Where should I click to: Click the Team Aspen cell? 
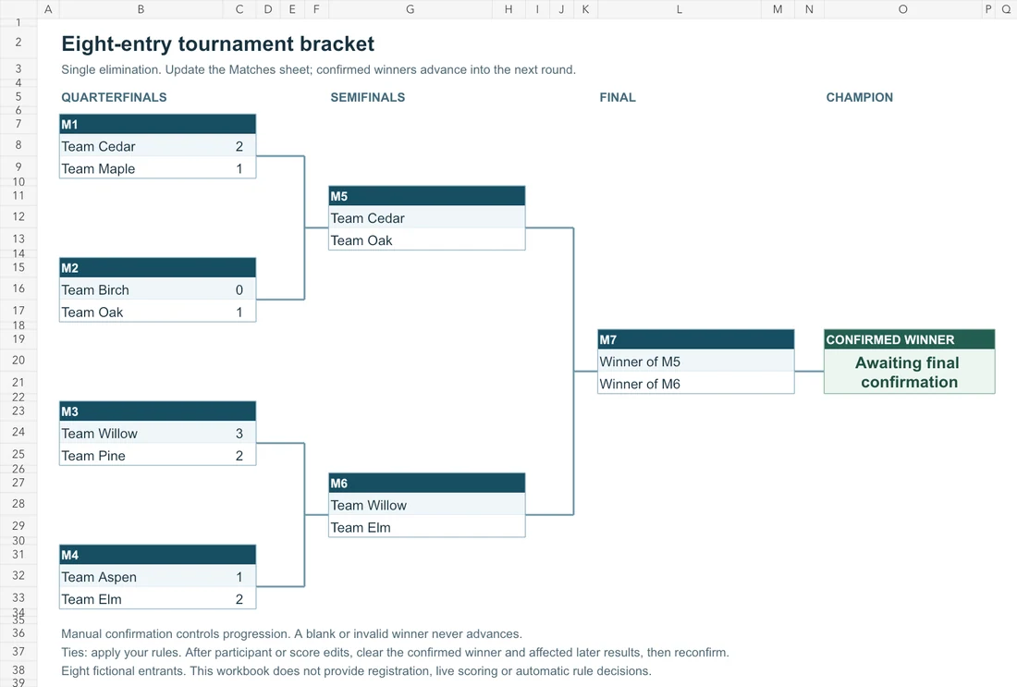click(x=141, y=577)
